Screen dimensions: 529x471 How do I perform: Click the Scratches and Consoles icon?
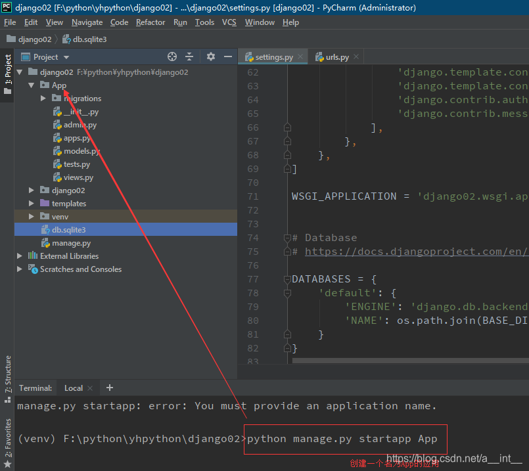(33, 269)
